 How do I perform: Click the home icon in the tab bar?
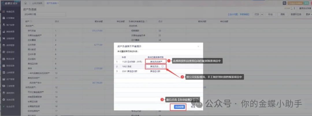point(26,3)
